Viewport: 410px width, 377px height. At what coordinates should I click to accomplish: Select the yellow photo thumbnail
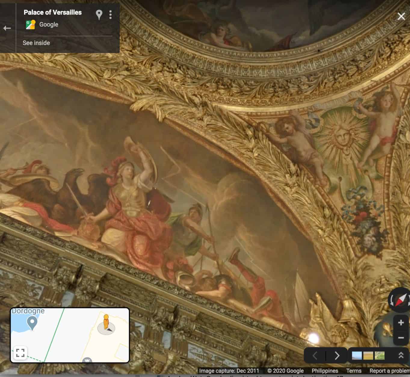(x=368, y=356)
